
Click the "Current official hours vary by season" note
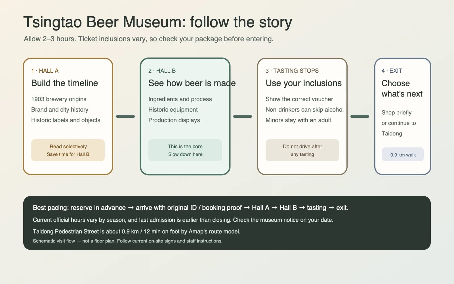pyautogui.click(x=183, y=220)
